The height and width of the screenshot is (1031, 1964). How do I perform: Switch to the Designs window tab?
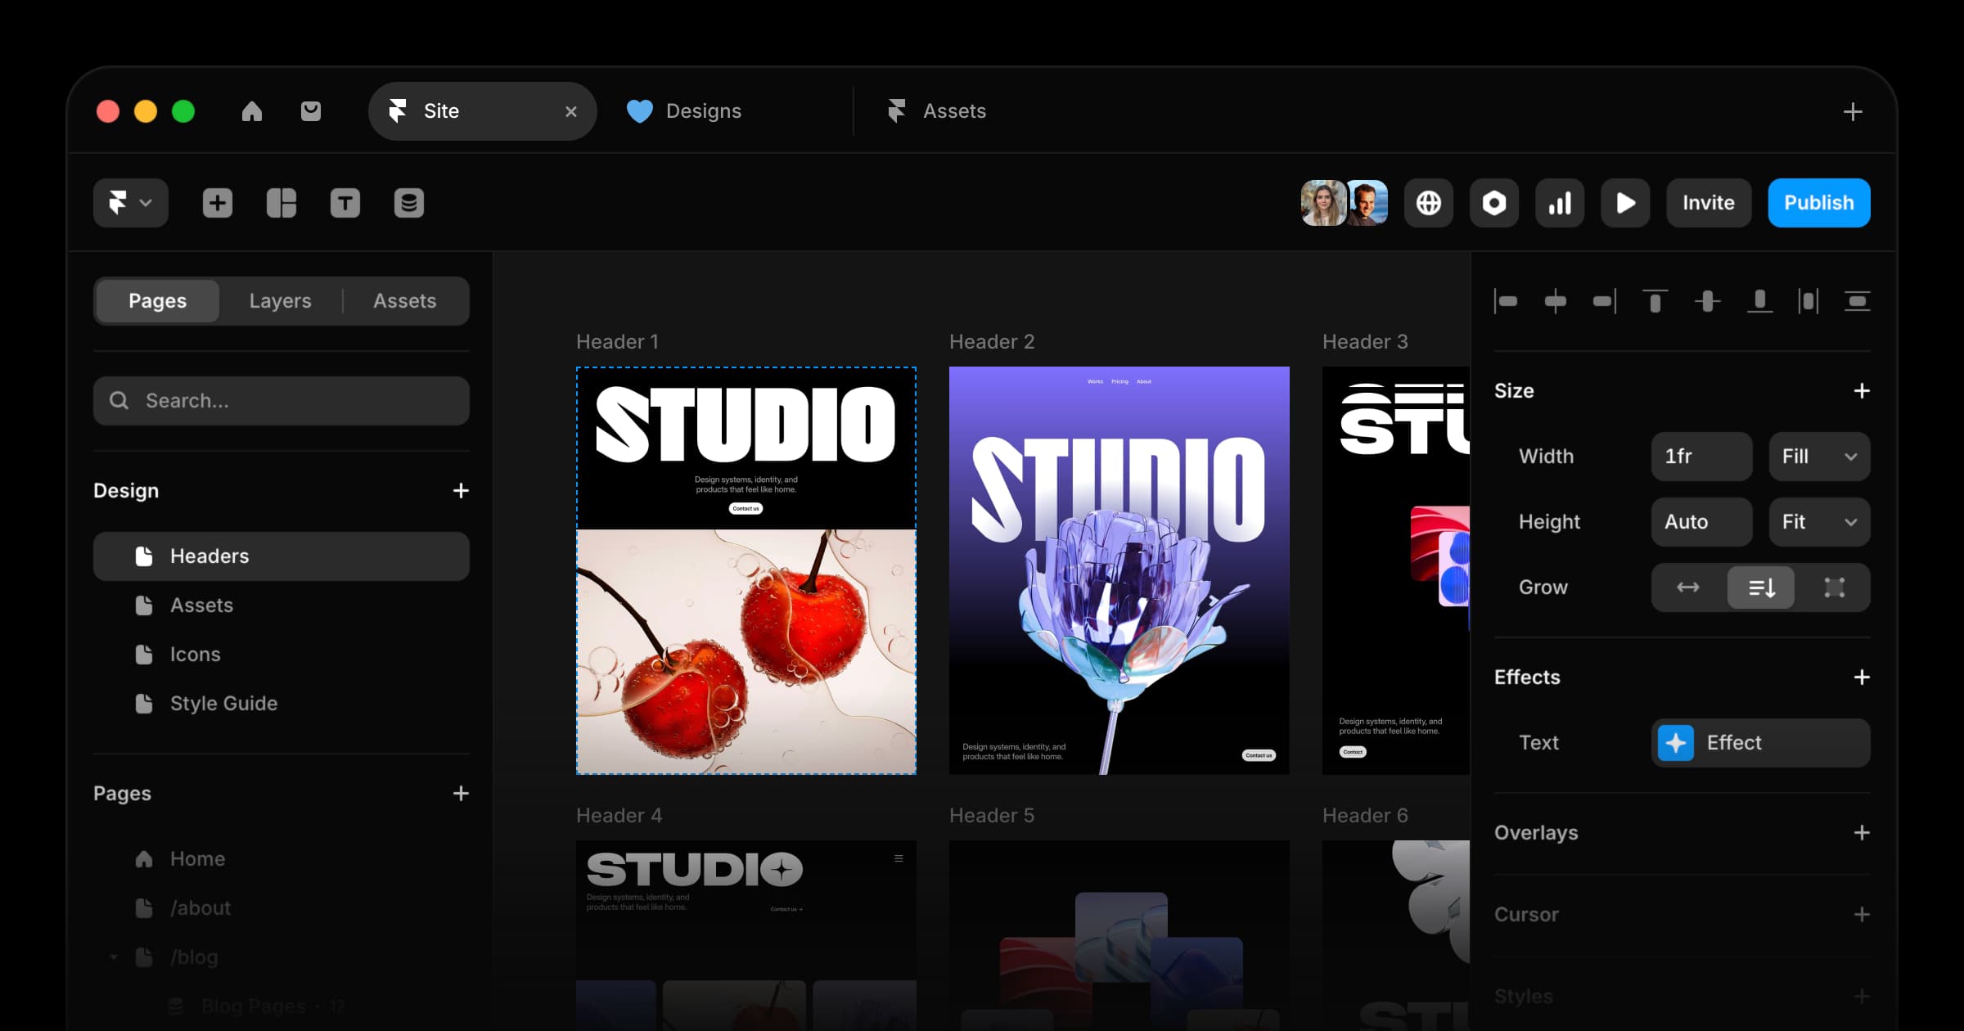702,111
